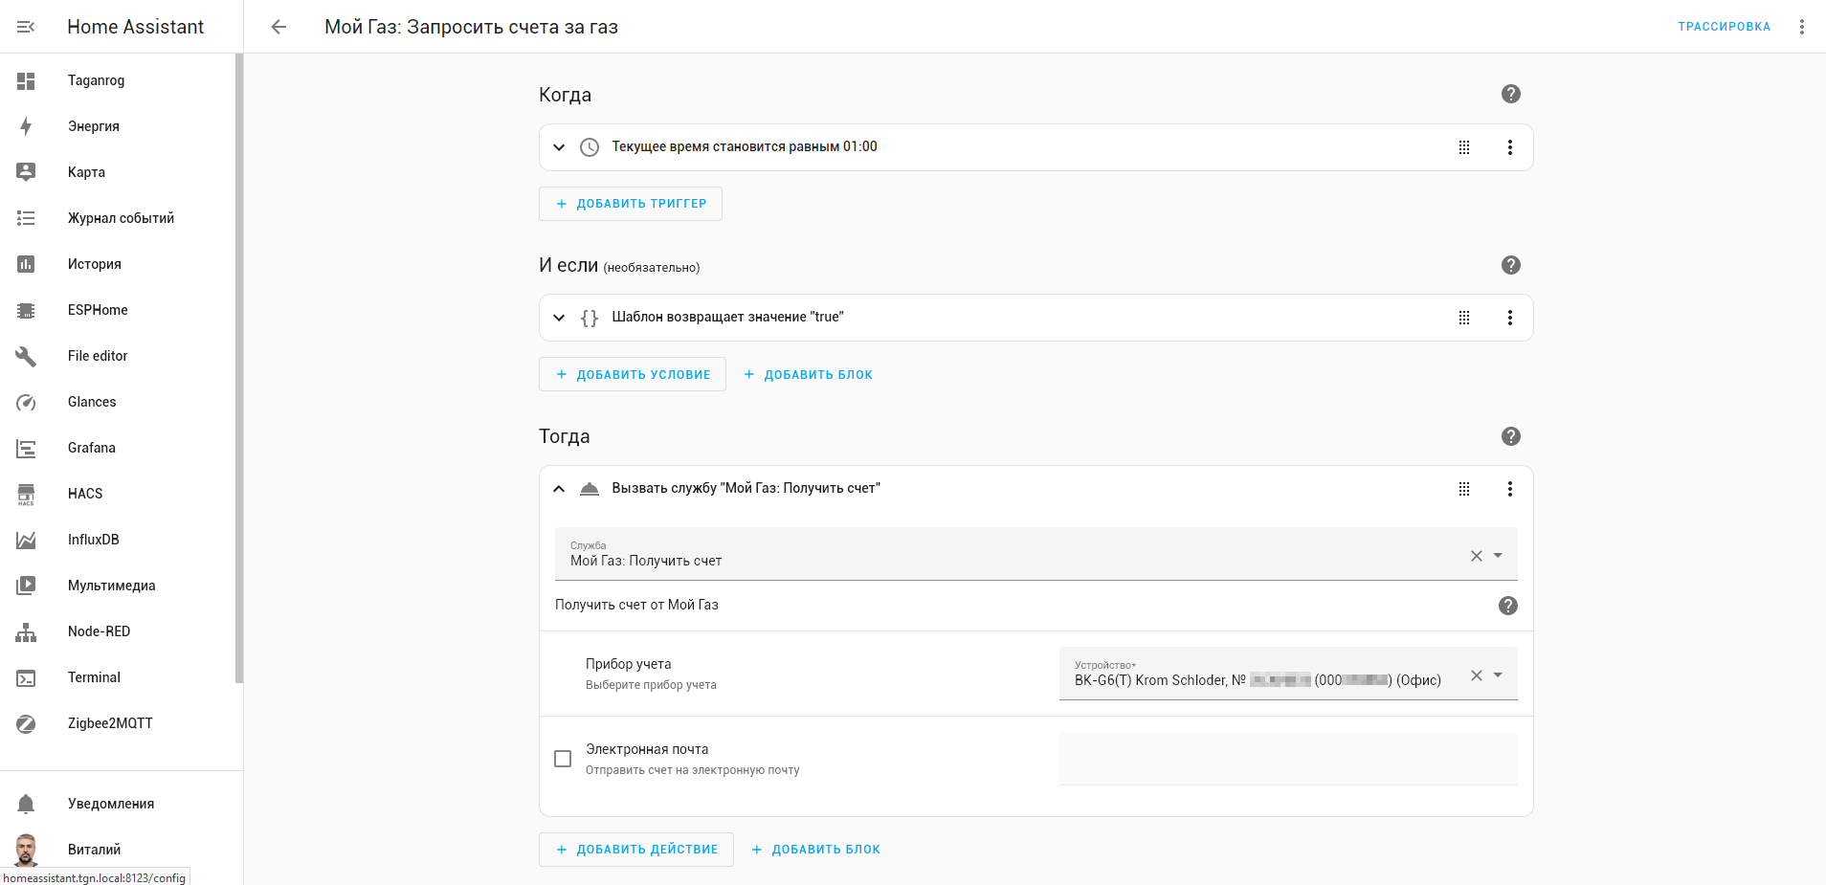Open the template condition three-dot menu
The width and height of the screenshot is (1826, 885).
click(1510, 318)
